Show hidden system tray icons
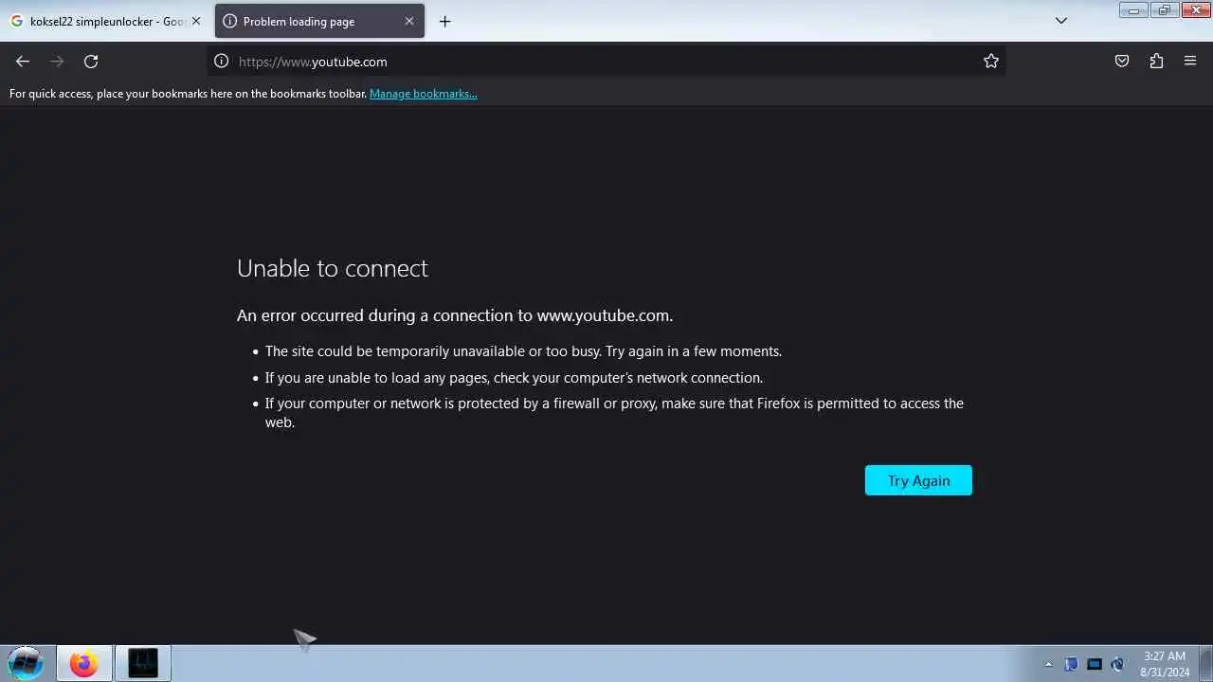Screen dimensions: 1213x682 [x=1048, y=664]
